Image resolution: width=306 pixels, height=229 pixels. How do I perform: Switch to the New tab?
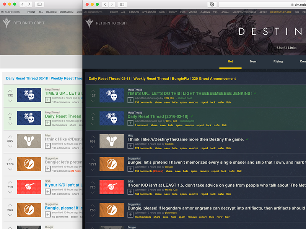point(253,61)
